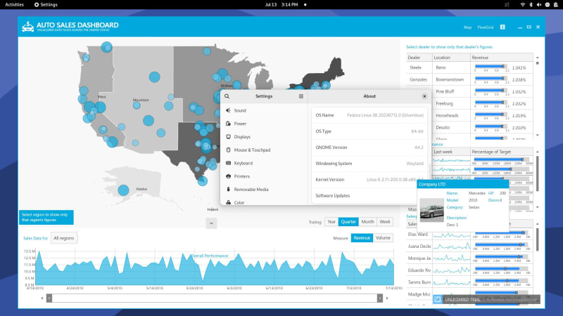Open Settings app menu in top bar
The image size is (563, 316).
[x=46, y=5]
